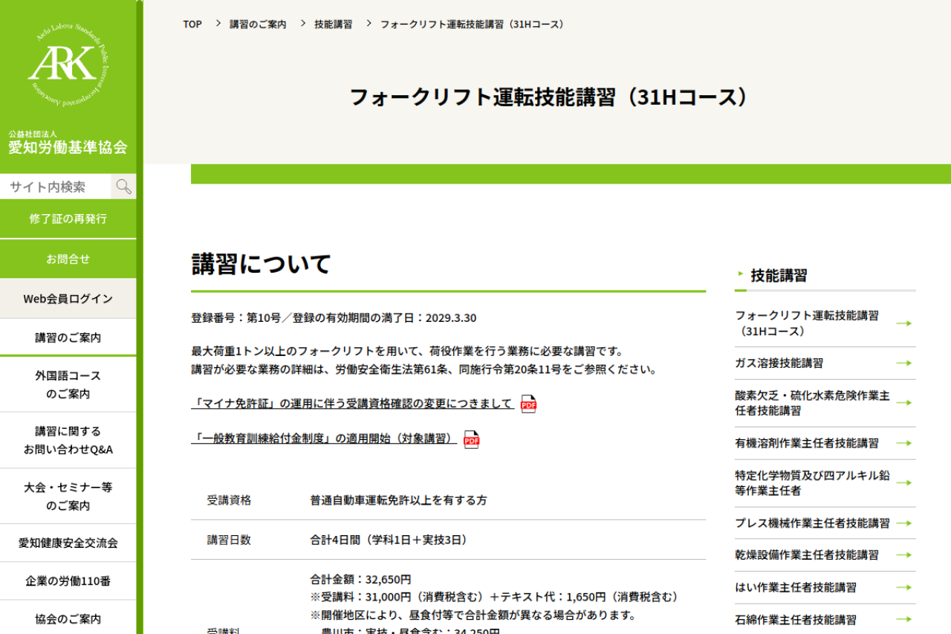
Task: Click the ARK association logo
Action: tap(68, 65)
